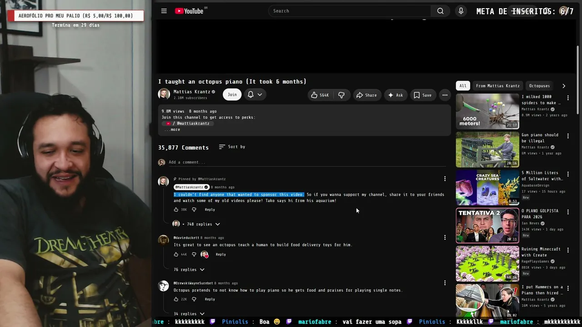This screenshot has height=327, width=582.
Task: Join the Mattias Krantz channel
Action: click(232, 94)
